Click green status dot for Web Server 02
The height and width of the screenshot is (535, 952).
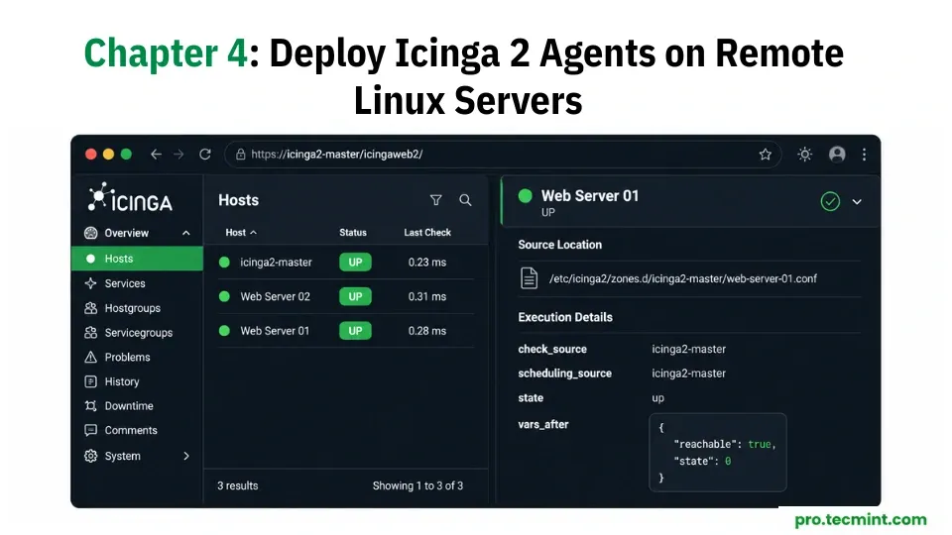225,296
